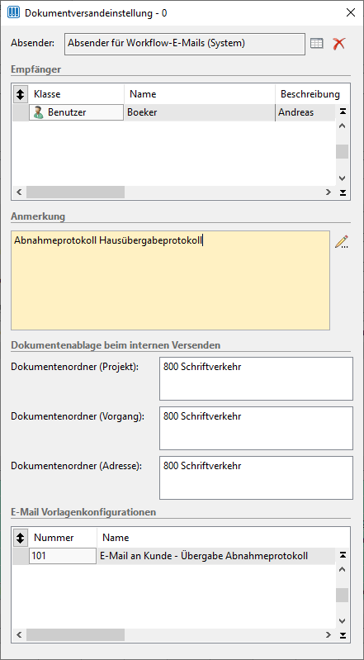Click the Empfänger scrollbar down arrow
Image resolution: width=364 pixels, height=660 pixels.
pyautogui.click(x=342, y=178)
